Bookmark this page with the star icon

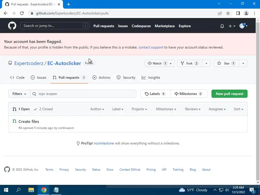coord(228,13)
